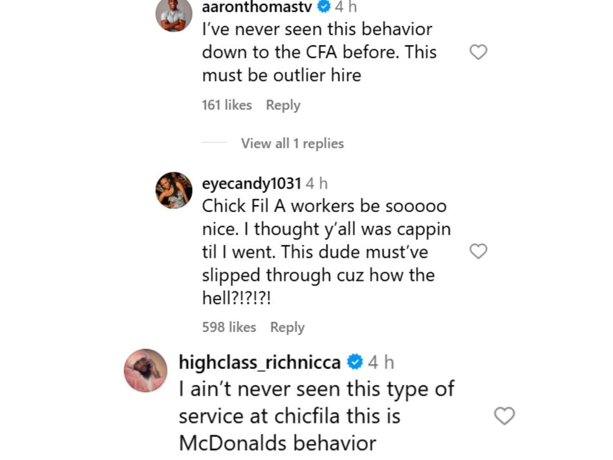Click the 4 h timestamp next to aaronthomastv
This screenshot has width=613, height=460.
pos(346,7)
